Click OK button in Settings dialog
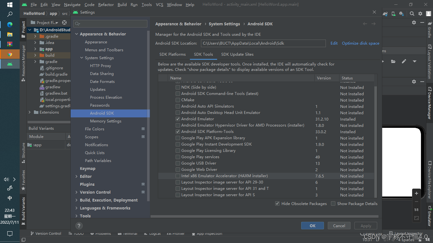Screen dimensions: 433x243 click(x=313, y=226)
